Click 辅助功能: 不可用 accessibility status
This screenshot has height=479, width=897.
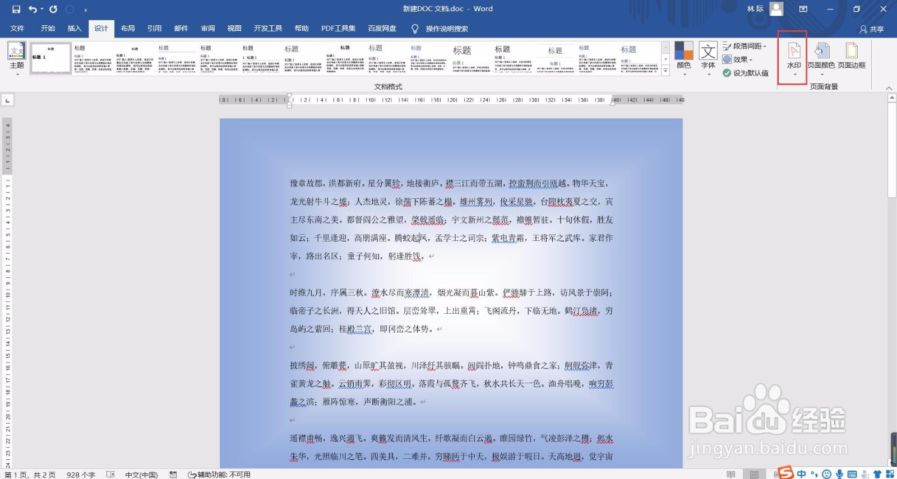pos(219,475)
